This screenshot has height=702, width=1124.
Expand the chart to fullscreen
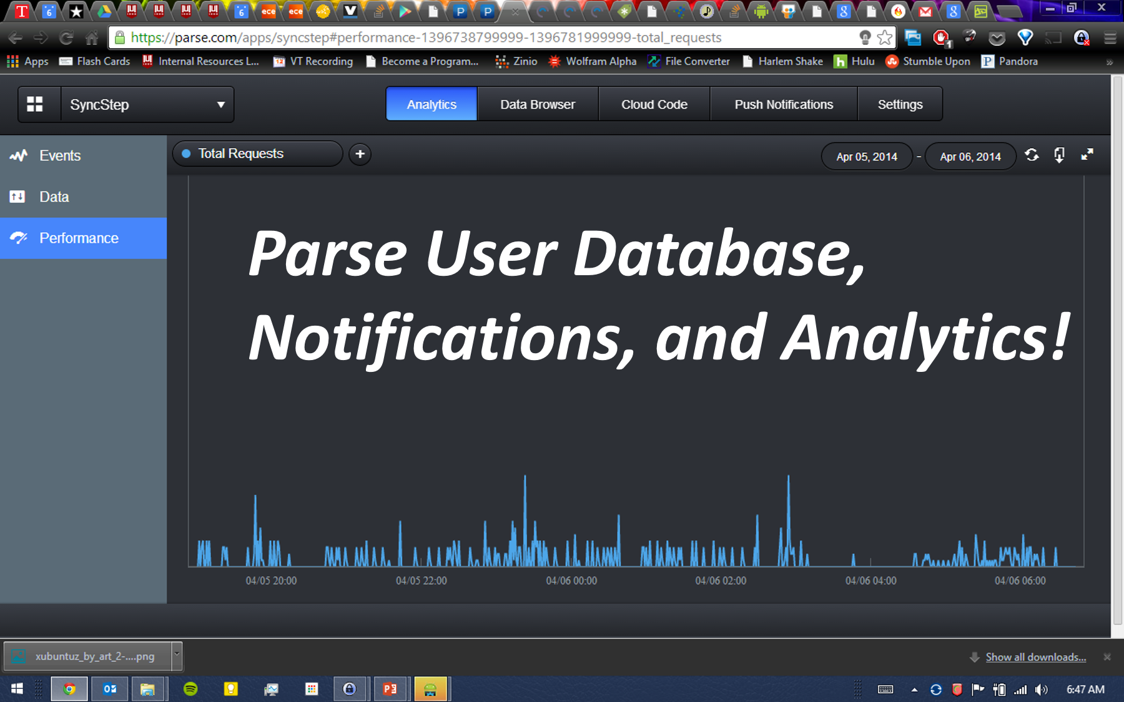click(x=1087, y=154)
